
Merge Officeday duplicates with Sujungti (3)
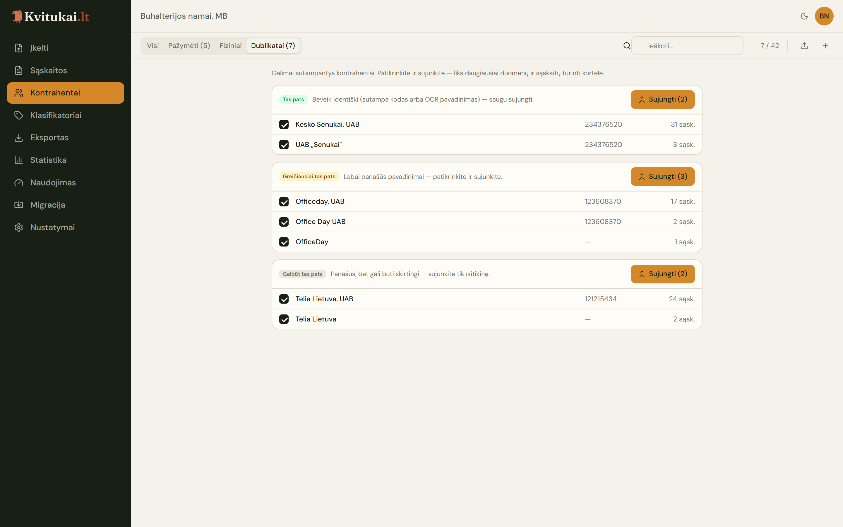point(663,177)
